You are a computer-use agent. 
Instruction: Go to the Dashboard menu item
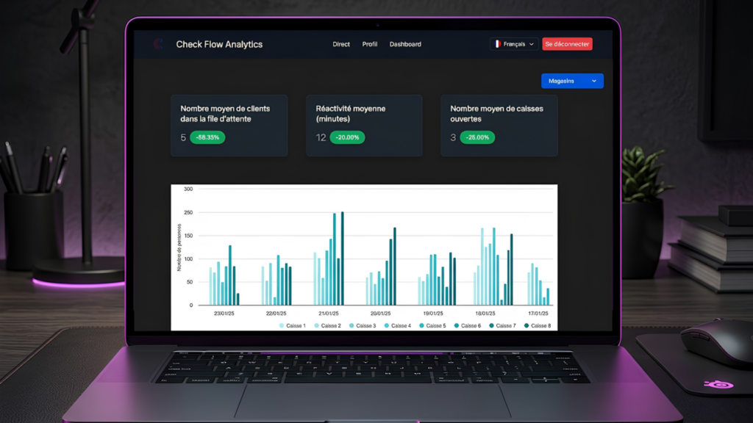(x=405, y=44)
